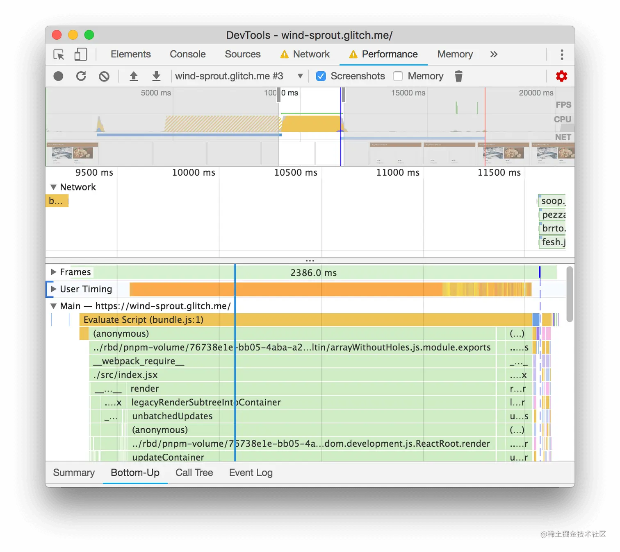This screenshot has height=552, width=620.
Task: Select the Bottom-Up tab
Action: 135,473
